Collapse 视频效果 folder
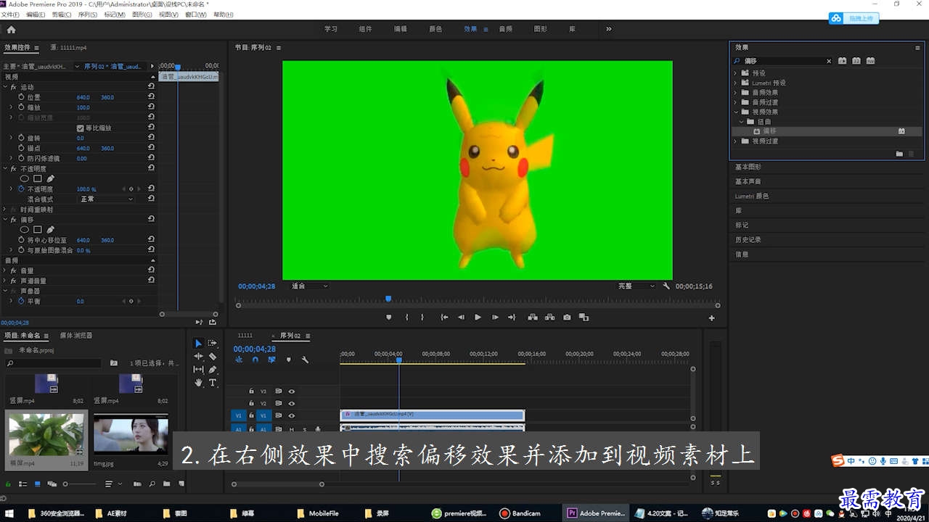This screenshot has width=929, height=522. 735,112
